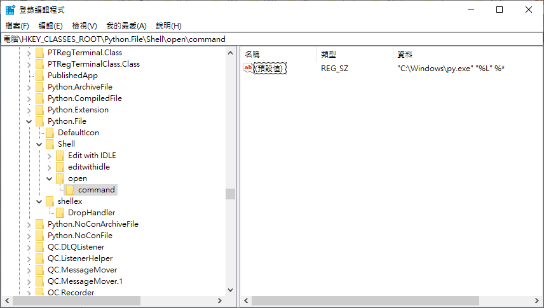Expand the PTRegTerminal.Class key
Screen dimensions: 544x308
pyautogui.click(x=29, y=53)
